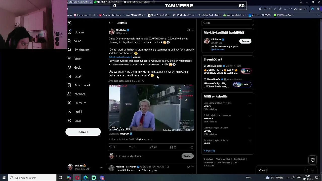322x181 pixels.
Task: Go to X home via the X logo
Action: click(x=69, y=23)
